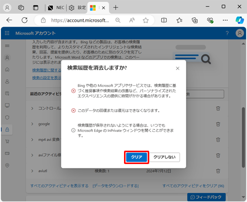Switch to the NEC tab
Screen dimensions: 247x202
click(56, 7)
